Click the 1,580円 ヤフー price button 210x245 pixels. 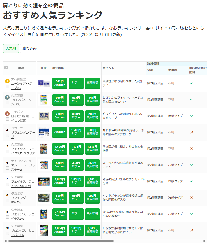tap(76, 132)
